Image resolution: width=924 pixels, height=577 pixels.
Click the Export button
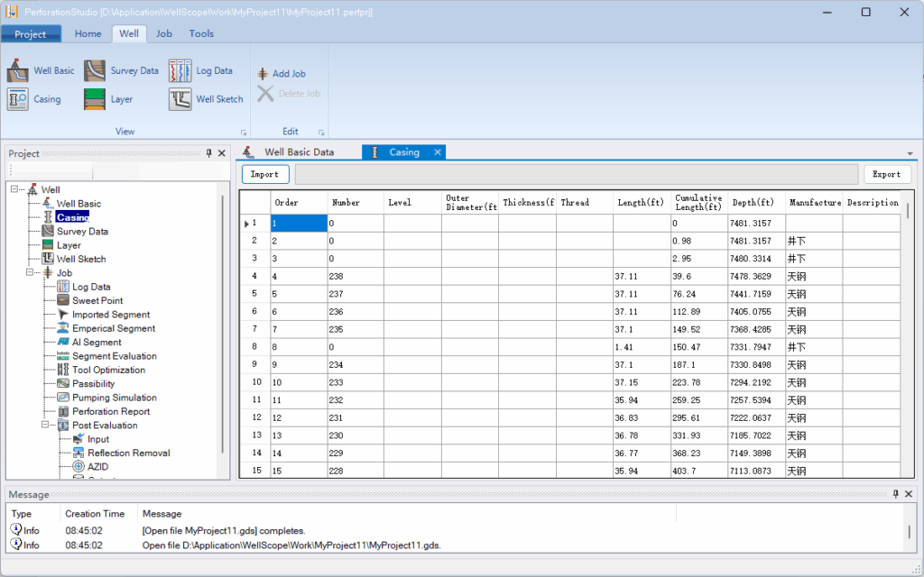886,174
